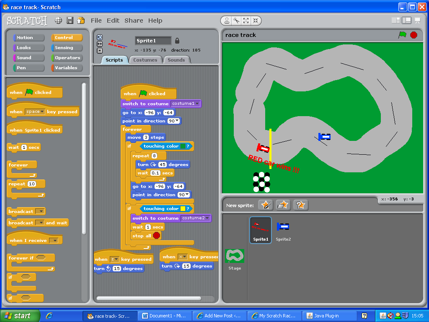The image size is (429, 322).
Task: Open the Looks blocks category
Action: click(x=29, y=48)
